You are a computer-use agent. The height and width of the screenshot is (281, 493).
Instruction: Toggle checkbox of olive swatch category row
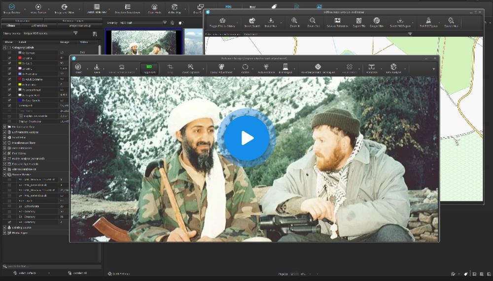[9, 63]
